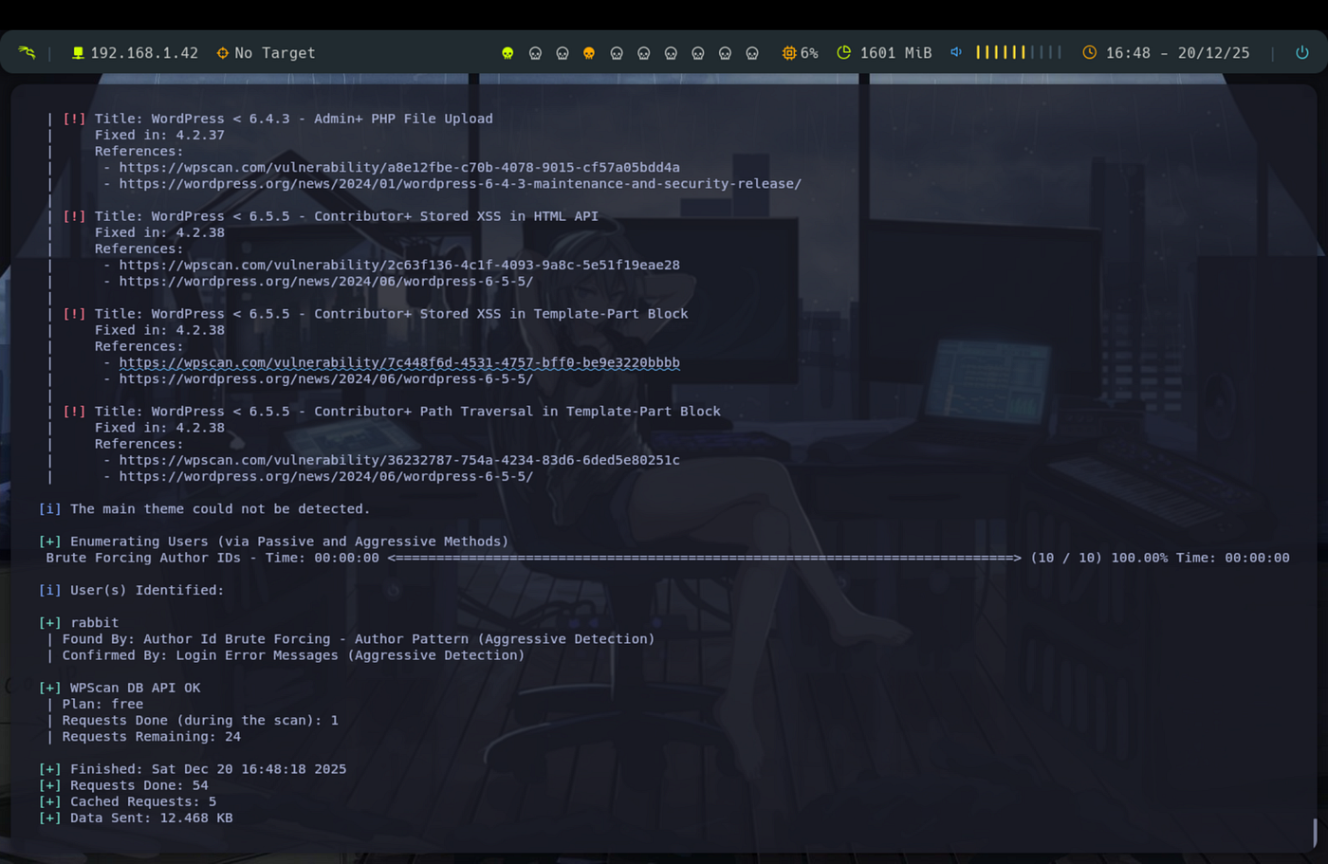
Task: Open wordpress-6-5-5 link under HTML API entry
Action: pyautogui.click(x=326, y=282)
